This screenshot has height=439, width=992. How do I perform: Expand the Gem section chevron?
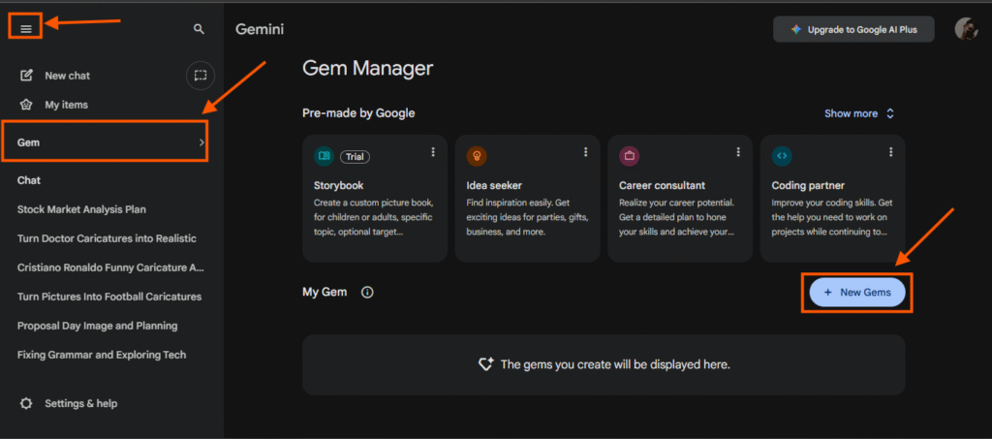(x=201, y=142)
